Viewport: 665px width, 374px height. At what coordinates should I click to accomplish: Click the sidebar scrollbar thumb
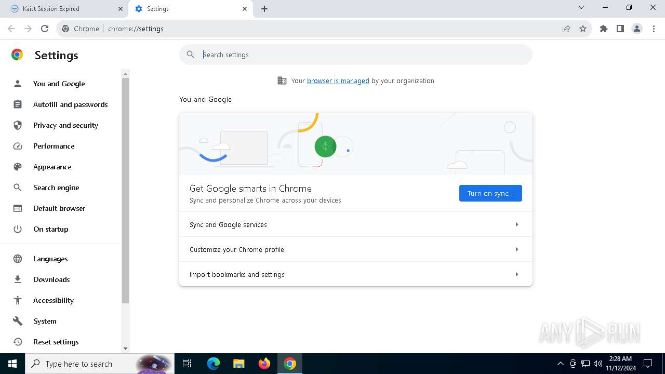pos(125,191)
